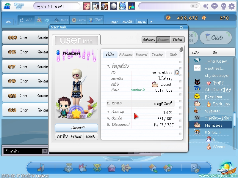Select the Chat room filter tab
238x178 pixels.
[x=95, y=20]
